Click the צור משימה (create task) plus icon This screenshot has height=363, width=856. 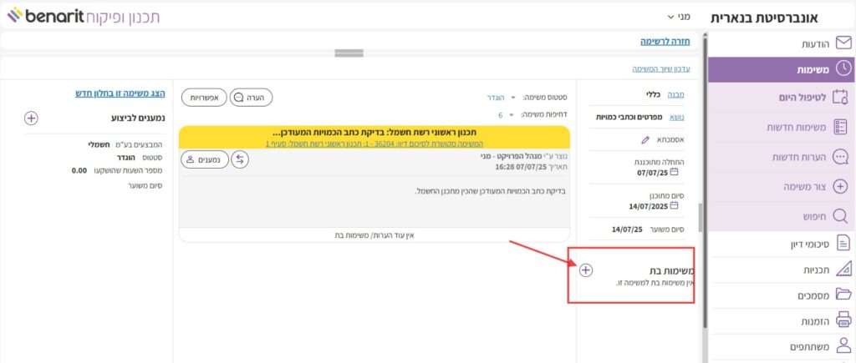click(841, 186)
